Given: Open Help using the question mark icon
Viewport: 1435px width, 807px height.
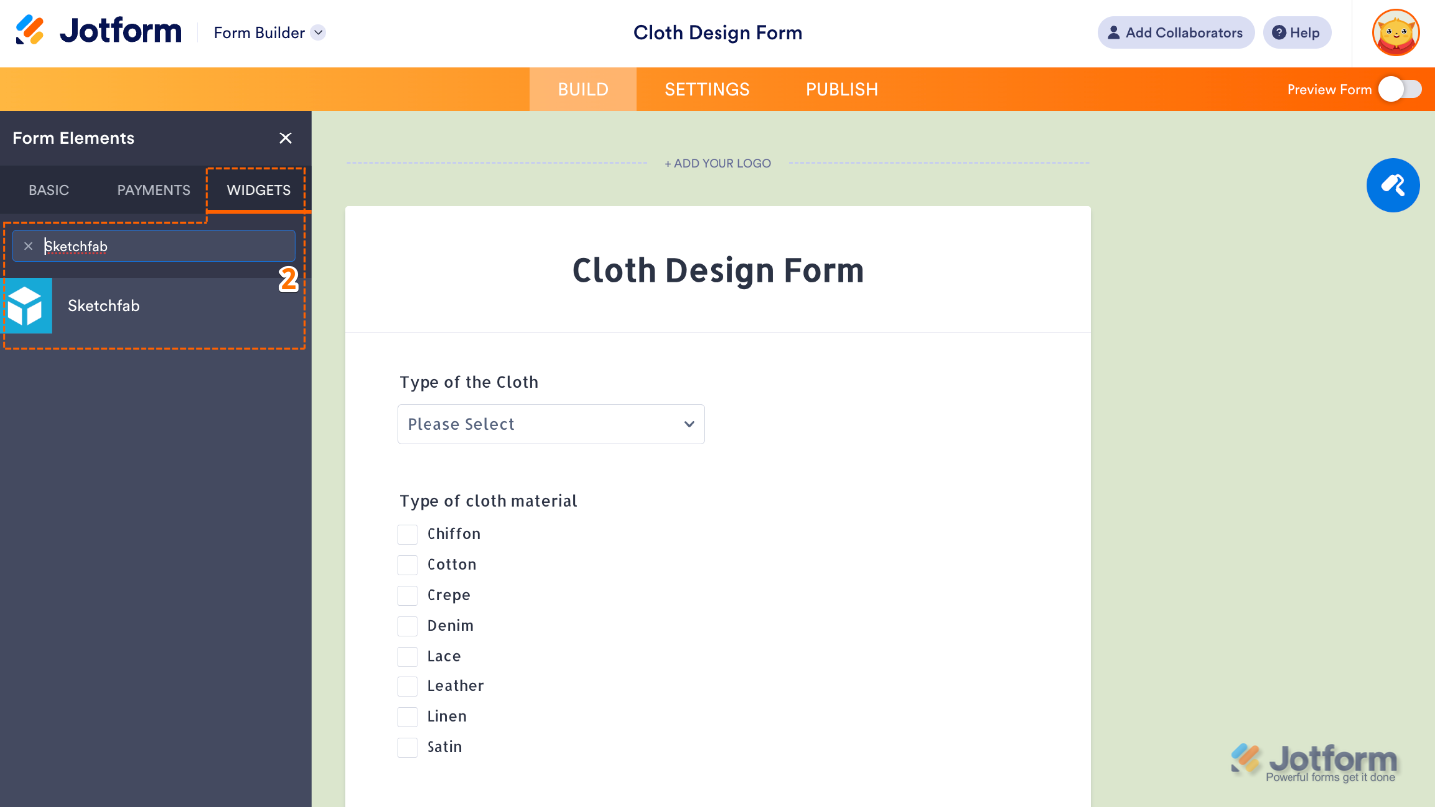Looking at the screenshot, I should click(1296, 32).
